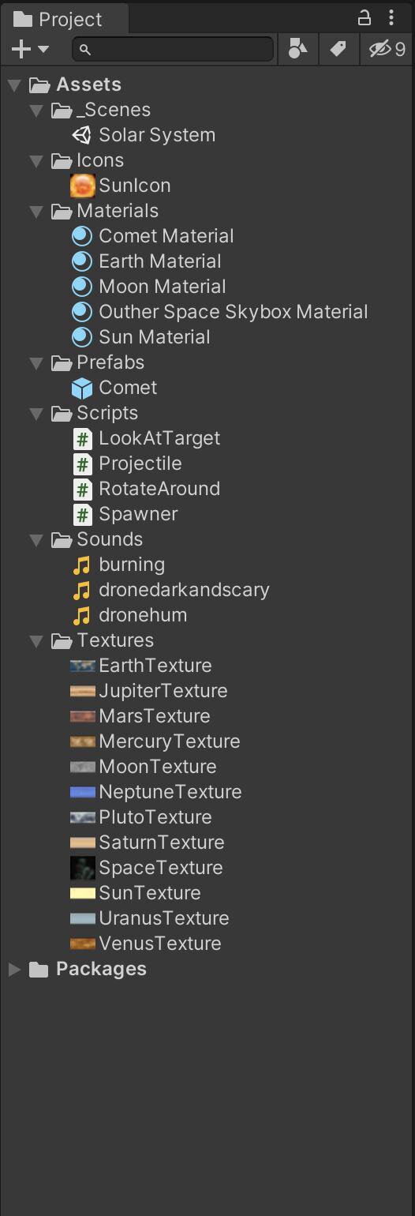Screen dimensions: 415x1216
Task: Click the Search by Label tag icon
Action: [338, 49]
